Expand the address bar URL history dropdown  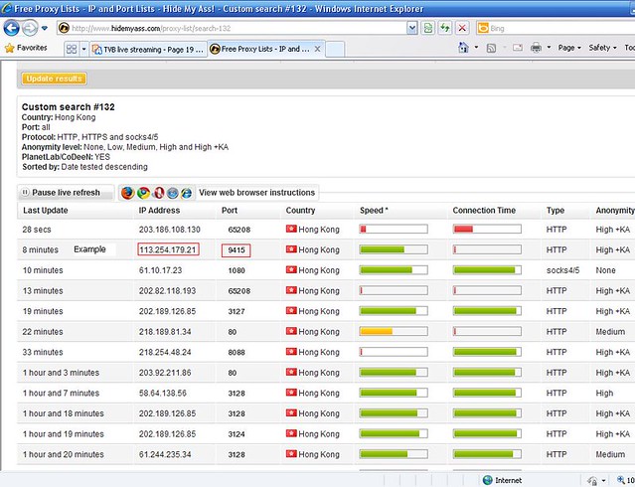[x=412, y=29]
